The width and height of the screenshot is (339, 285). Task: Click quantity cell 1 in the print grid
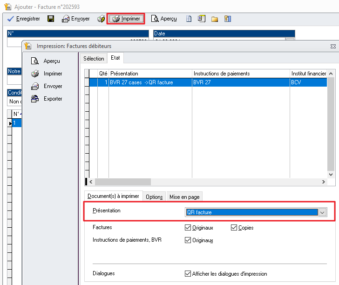[x=103, y=82]
